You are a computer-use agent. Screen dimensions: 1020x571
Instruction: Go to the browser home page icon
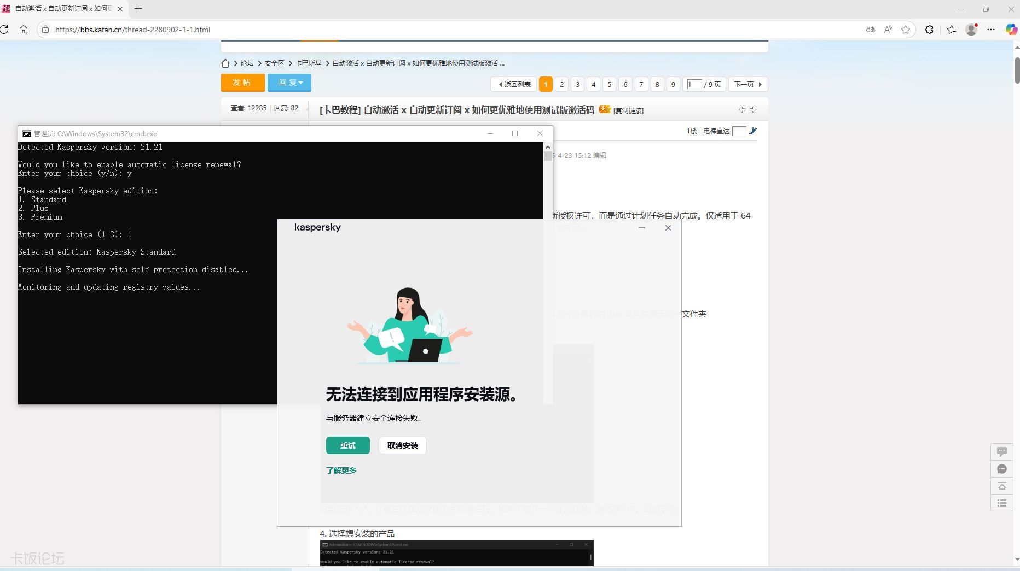[24, 30]
